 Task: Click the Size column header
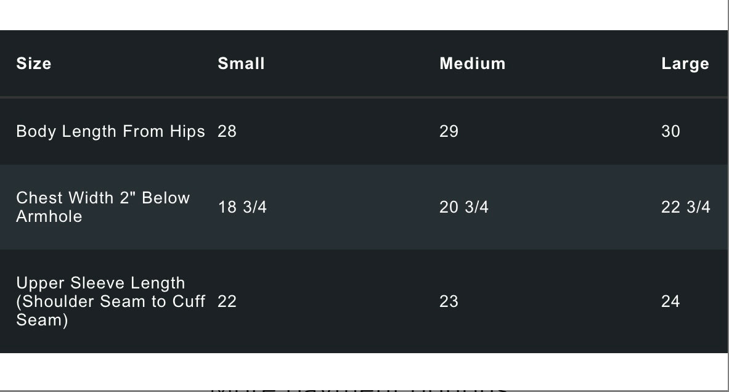(x=34, y=63)
